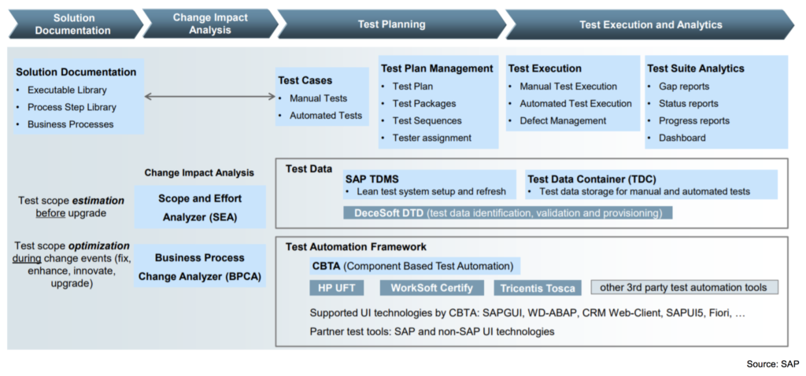The width and height of the screenshot is (806, 376).
Task: Select the WorkSoft Certify box
Action: coord(430,288)
